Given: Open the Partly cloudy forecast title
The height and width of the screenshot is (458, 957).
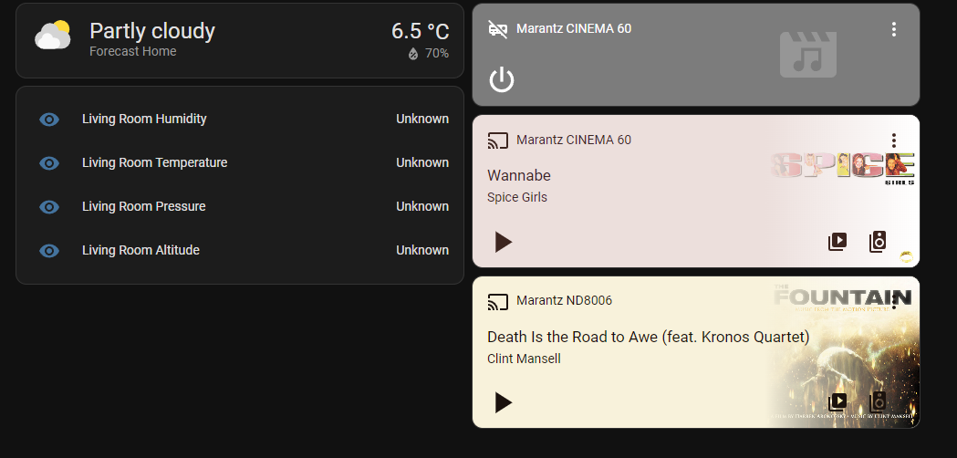Looking at the screenshot, I should tap(152, 31).
